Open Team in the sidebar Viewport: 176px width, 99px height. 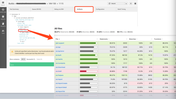3,31
